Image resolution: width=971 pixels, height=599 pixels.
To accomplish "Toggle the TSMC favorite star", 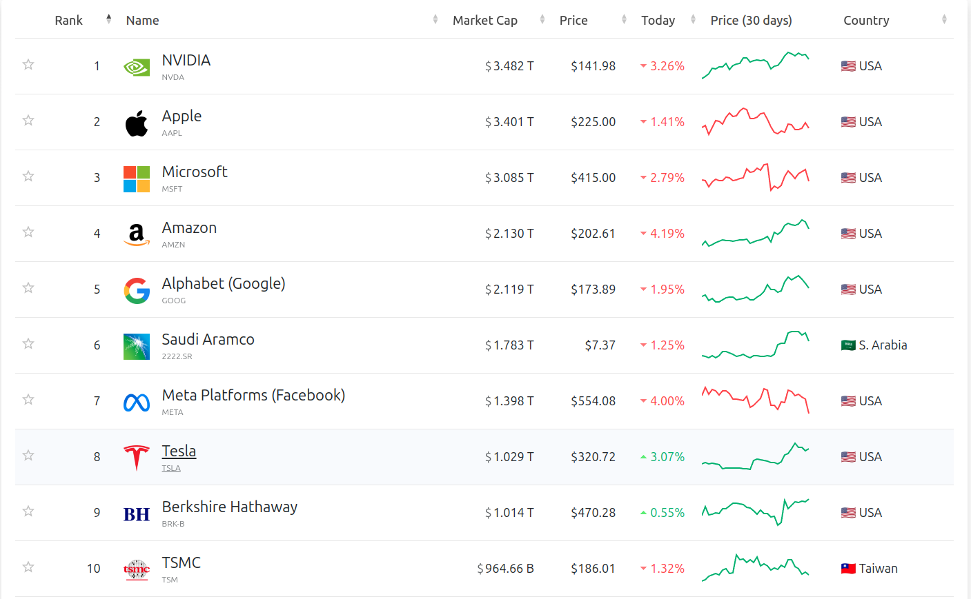I will (28, 567).
